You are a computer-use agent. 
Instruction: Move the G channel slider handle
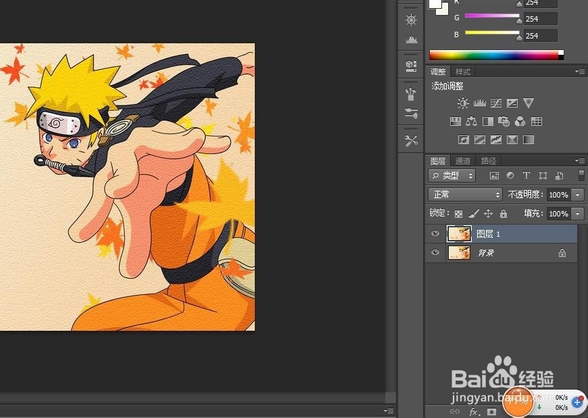(x=519, y=21)
